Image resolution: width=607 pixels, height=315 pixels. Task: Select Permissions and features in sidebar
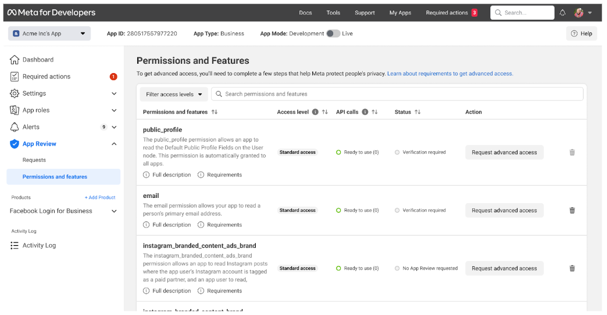click(63, 177)
